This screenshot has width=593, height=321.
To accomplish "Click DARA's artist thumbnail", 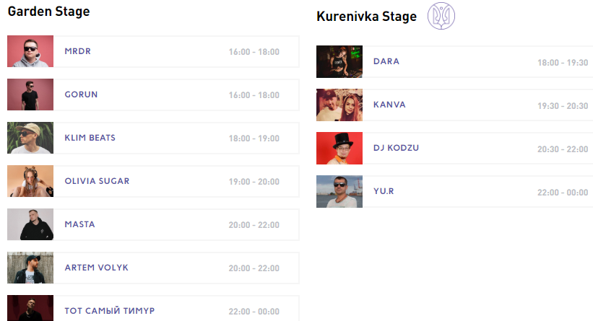I will (339, 62).
